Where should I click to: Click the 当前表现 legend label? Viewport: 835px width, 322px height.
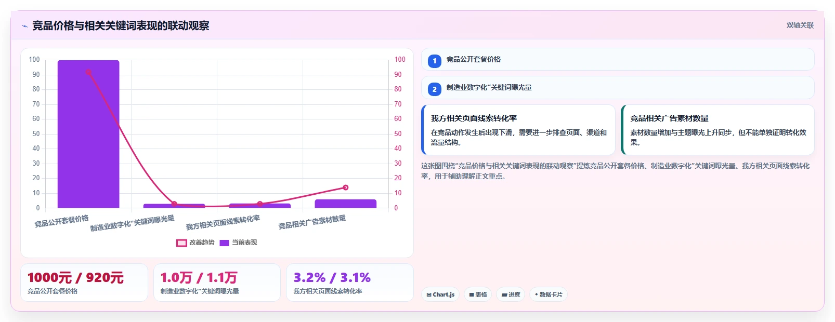coord(244,243)
